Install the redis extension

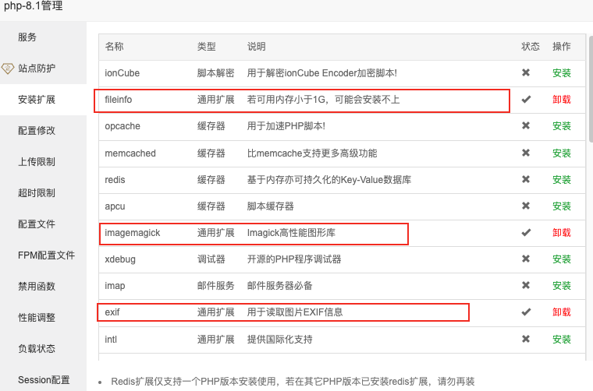pos(561,180)
